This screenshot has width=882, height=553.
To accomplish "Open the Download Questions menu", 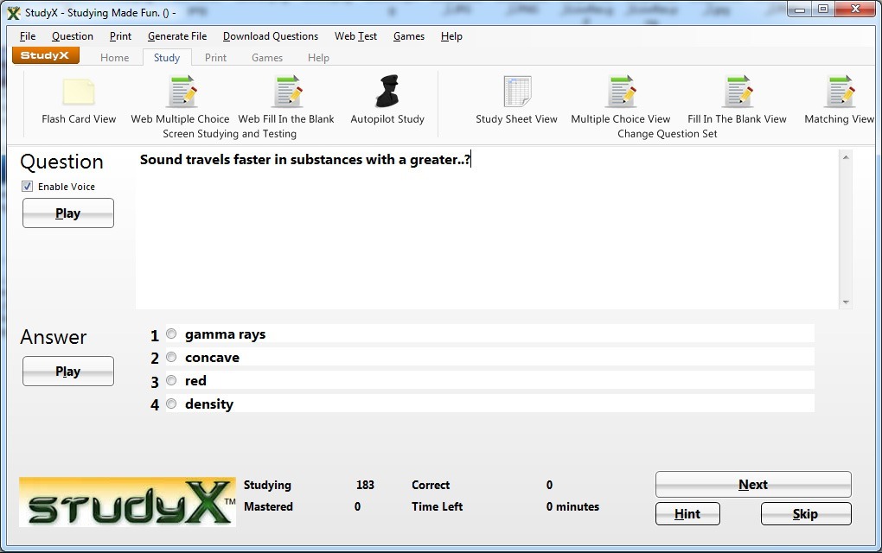I will coord(271,36).
